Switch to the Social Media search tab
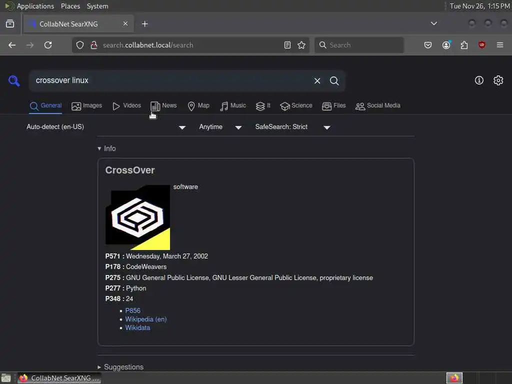 [378, 106]
